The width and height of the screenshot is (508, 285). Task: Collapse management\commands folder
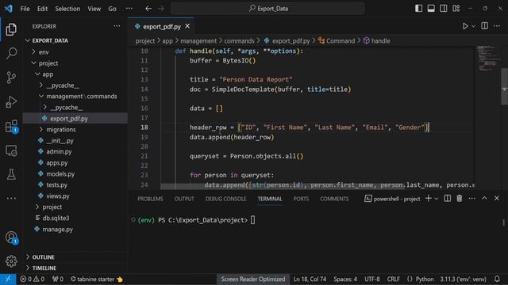76,97
